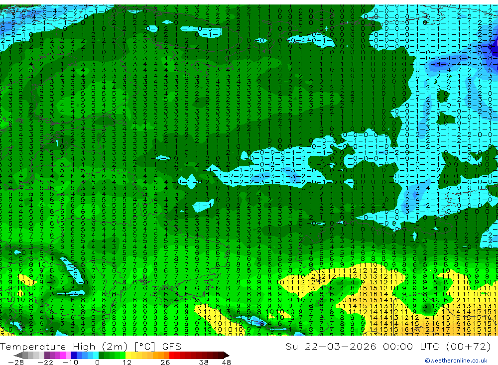This screenshot has height=365, width=498.
Task: Click the -28 label on the color scale
Action: pos(16,363)
